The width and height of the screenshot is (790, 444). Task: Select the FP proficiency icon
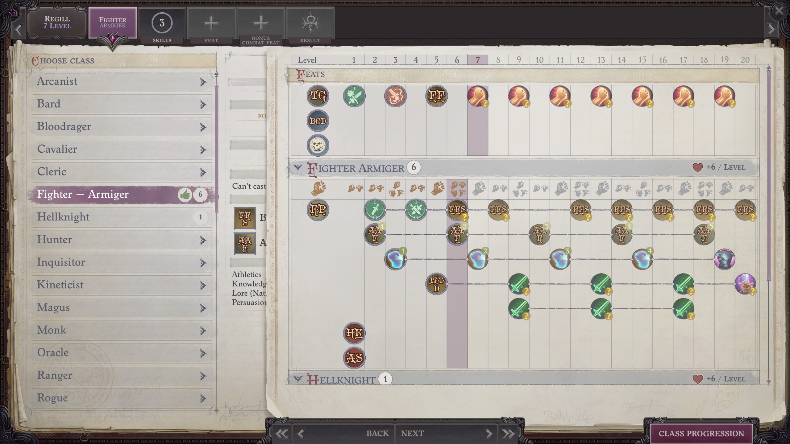(x=318, y=210)
